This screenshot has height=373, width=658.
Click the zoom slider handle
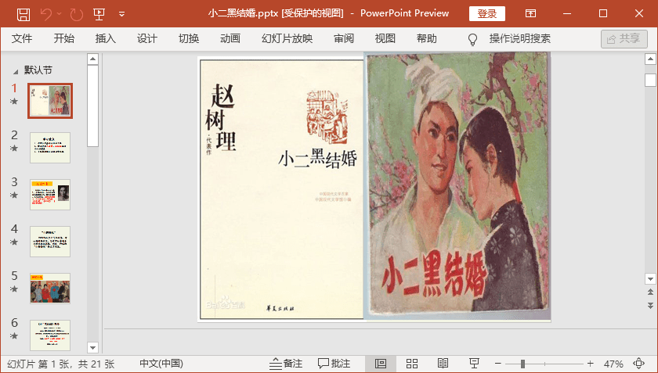(523, 364)
